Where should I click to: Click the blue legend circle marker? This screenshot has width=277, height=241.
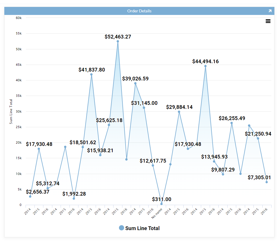(122, 228)
